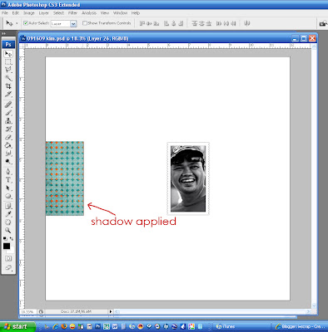
Task: Open the status bar info flyout arrow
Action: (111, 311)
